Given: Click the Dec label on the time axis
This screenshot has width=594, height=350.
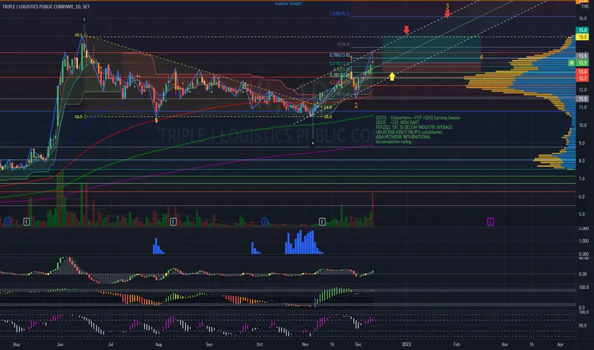Looking at the screenshot, I should pyautogui.click(x=358, y=344).
